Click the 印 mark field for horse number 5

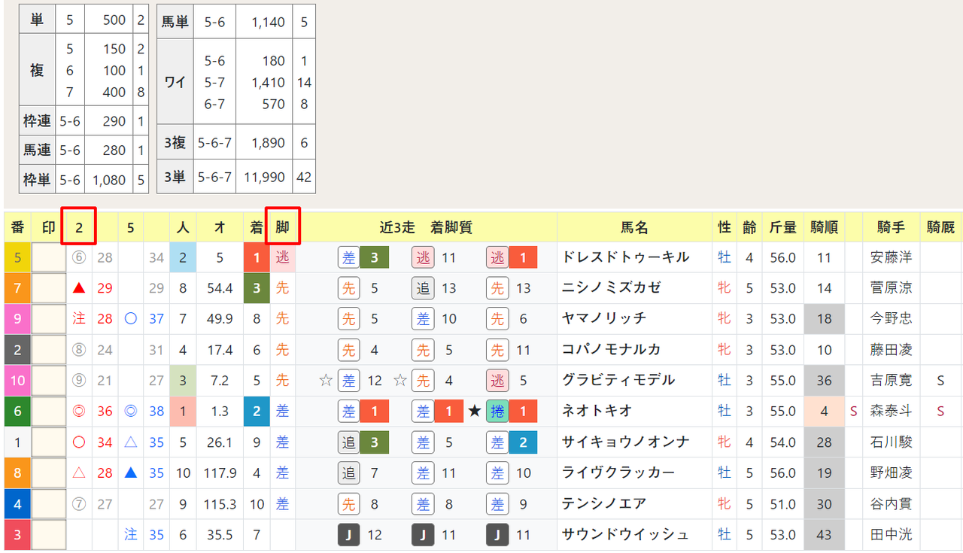click(48, 257)
